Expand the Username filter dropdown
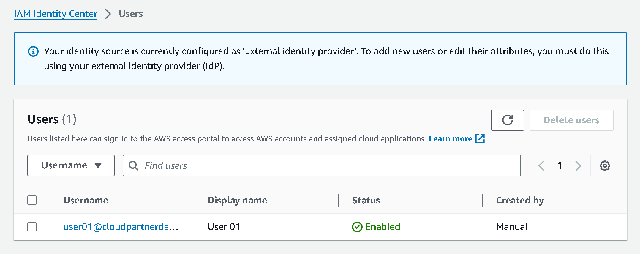This screenshot has width=640, height=254. (x=71, y=165)
